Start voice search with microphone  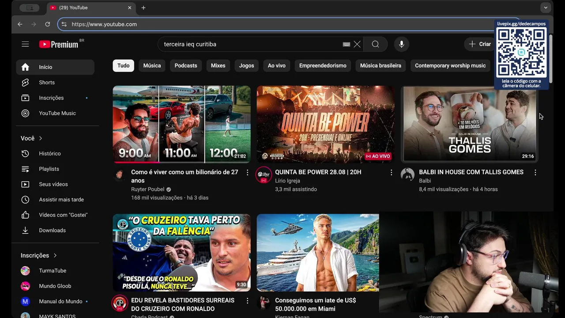pyautogui.click(x=401, y=44)
